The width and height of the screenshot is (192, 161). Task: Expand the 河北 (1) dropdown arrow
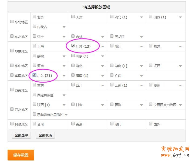[141, 17]
